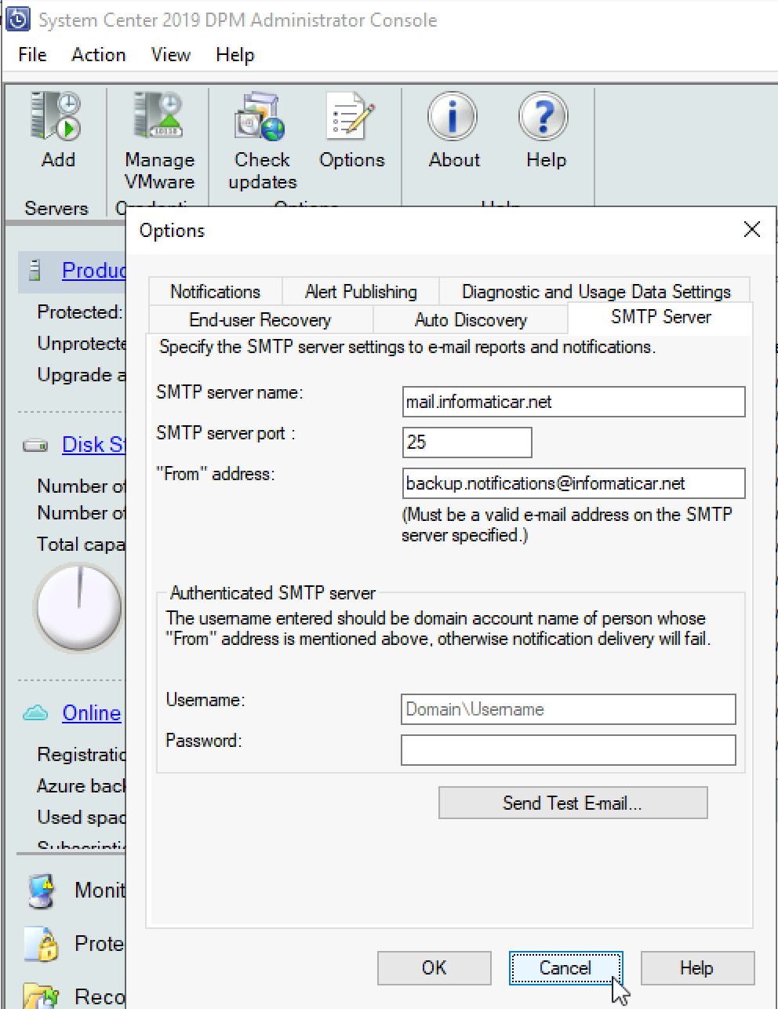Image resolution: width=778 pixels, height=1009 pixels.
Task: Cancel the Options dialog
Action: (565, 968)
